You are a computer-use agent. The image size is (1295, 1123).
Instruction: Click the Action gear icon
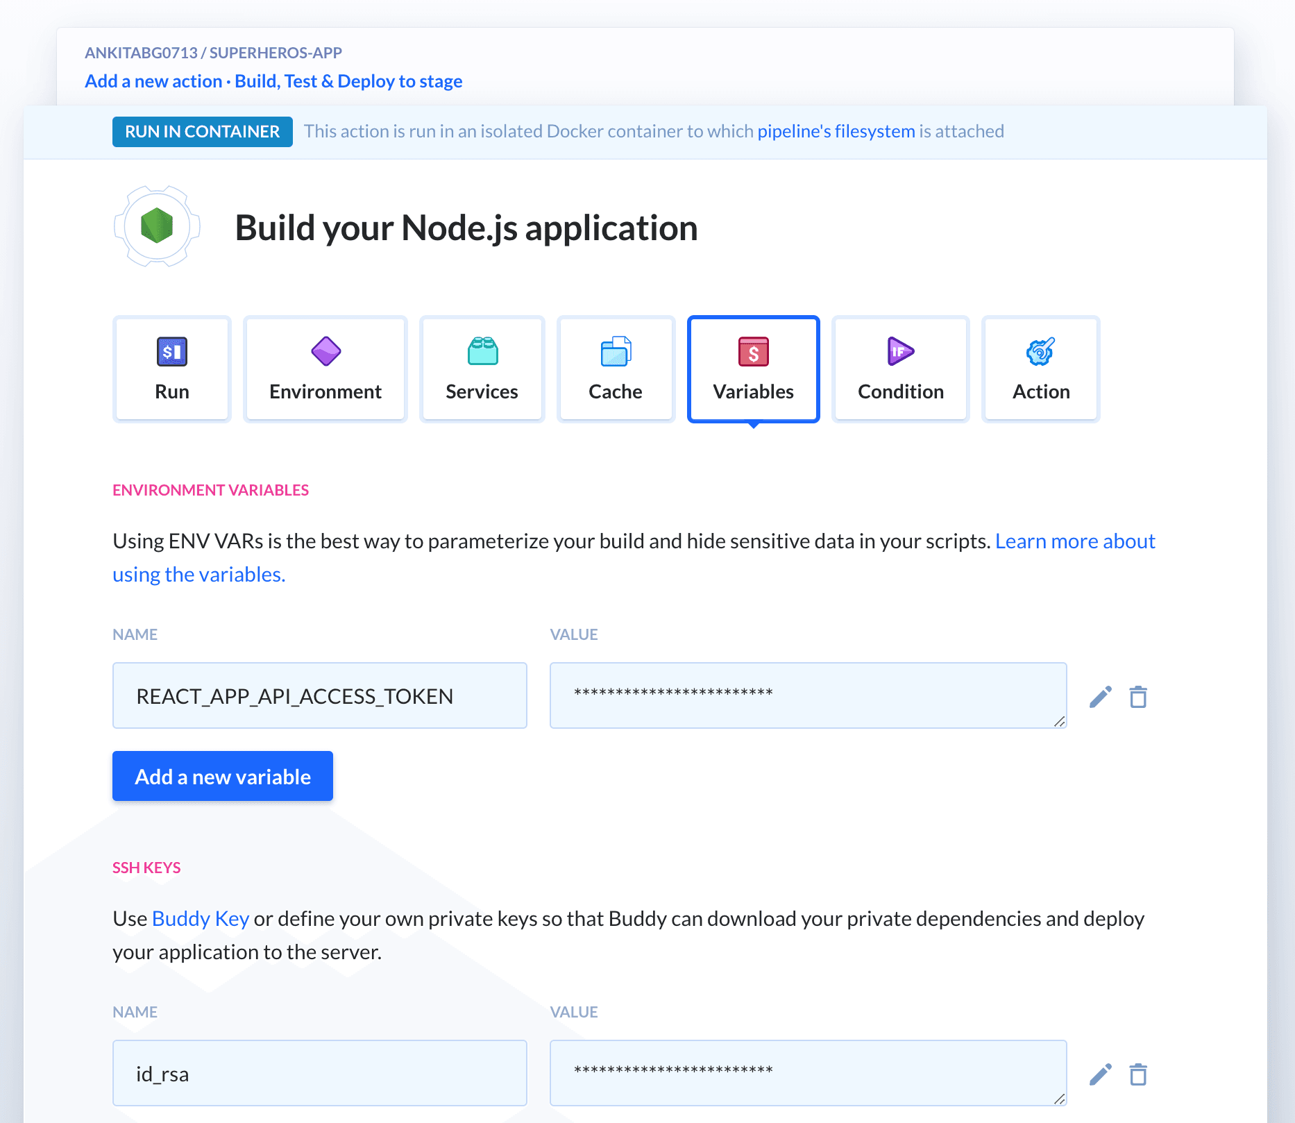[1040, 351]
